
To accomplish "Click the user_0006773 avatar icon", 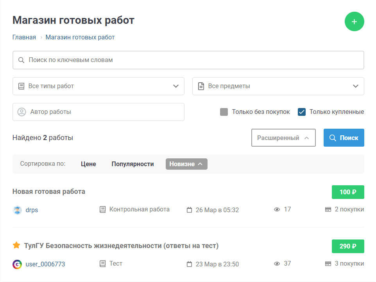I will click(x=17, y=264).
